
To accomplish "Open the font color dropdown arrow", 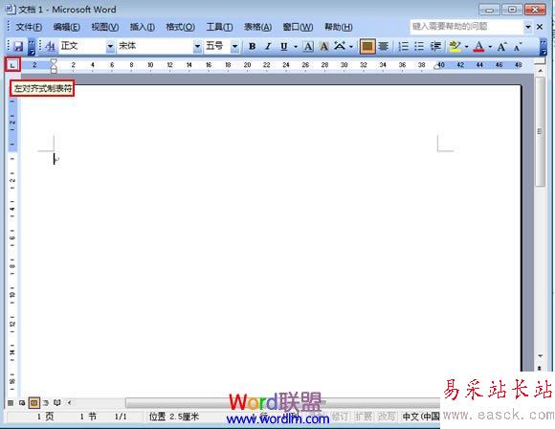I will (490, 46).
